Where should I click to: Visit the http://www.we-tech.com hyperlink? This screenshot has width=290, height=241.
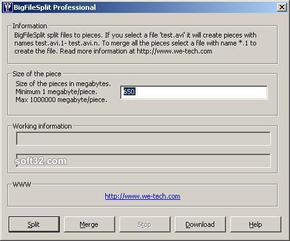click(x=142, y=196)
